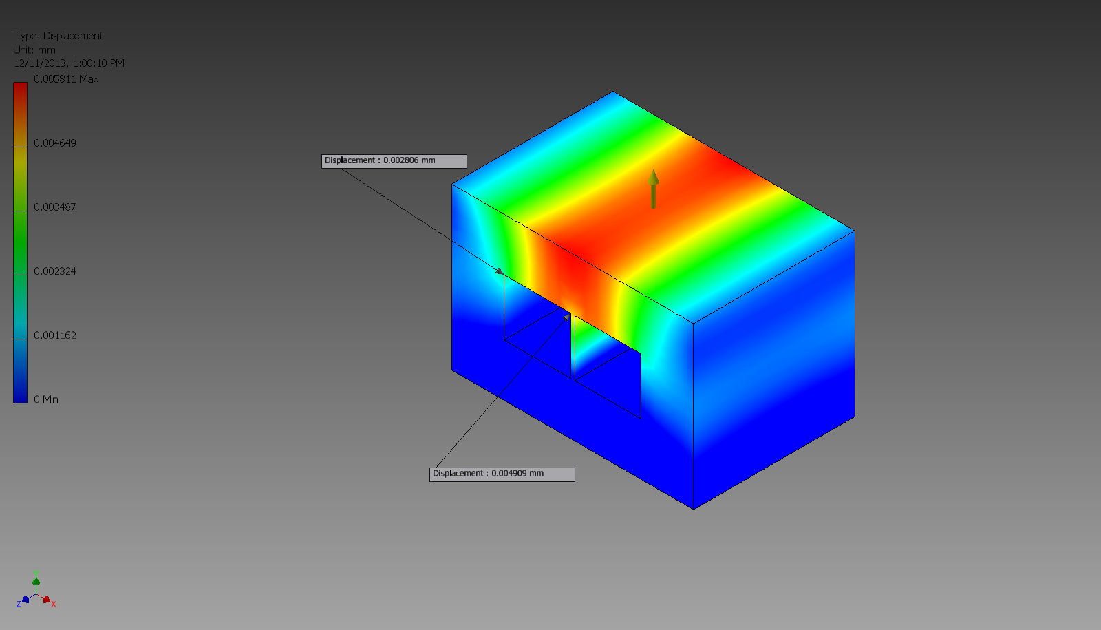The image size is (1101, 630).
Task: Select the 0 Min legend value
Action: coord(46,399)
